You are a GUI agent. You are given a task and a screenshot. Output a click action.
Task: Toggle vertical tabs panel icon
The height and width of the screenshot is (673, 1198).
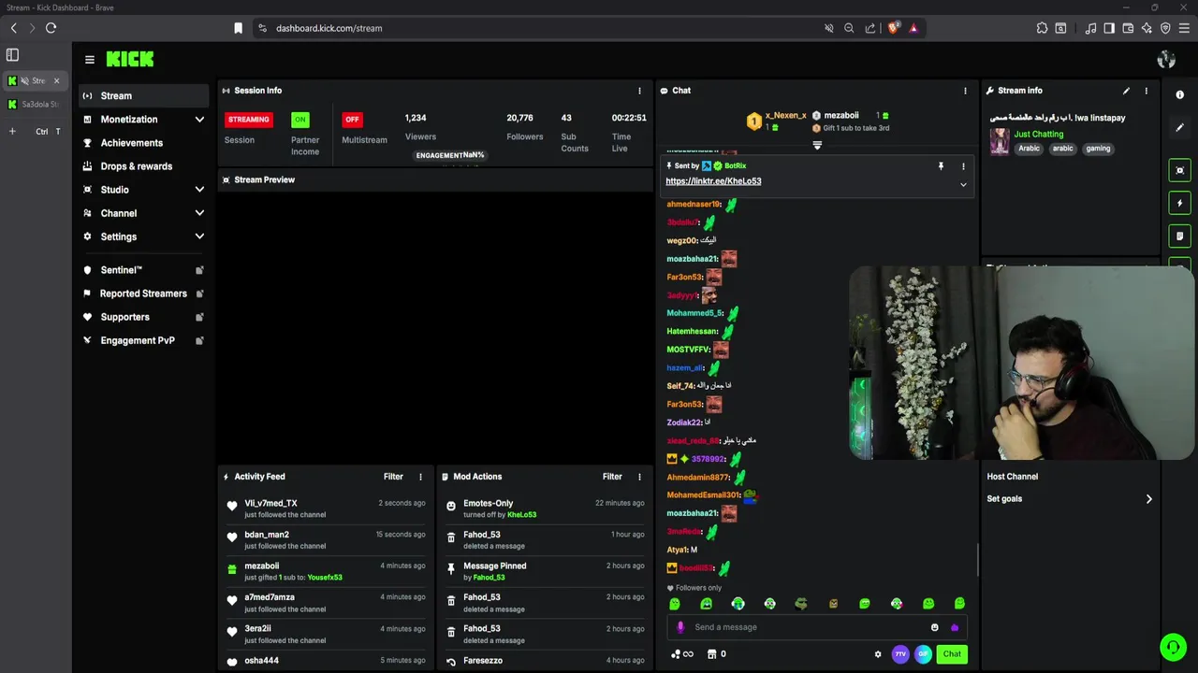(x=12, y=55)
